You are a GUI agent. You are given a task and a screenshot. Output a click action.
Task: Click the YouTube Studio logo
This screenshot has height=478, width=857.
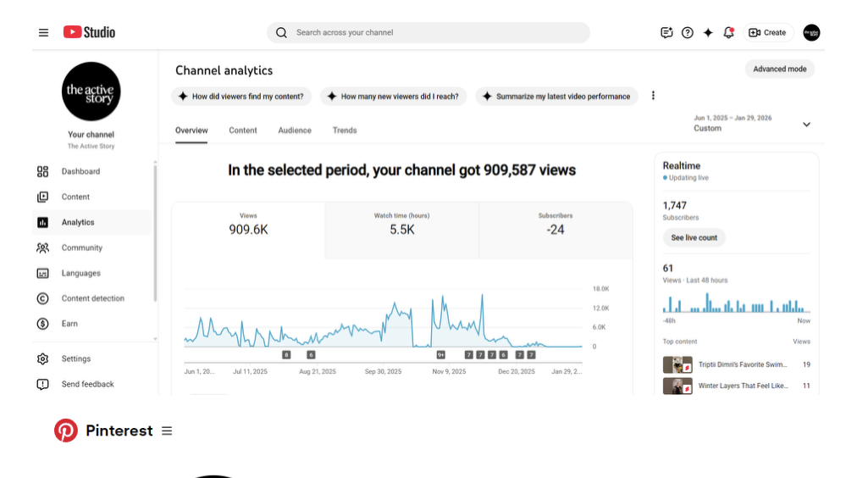coord(89,32)
